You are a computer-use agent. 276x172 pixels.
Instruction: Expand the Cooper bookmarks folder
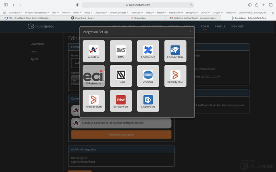click(217, 13)
